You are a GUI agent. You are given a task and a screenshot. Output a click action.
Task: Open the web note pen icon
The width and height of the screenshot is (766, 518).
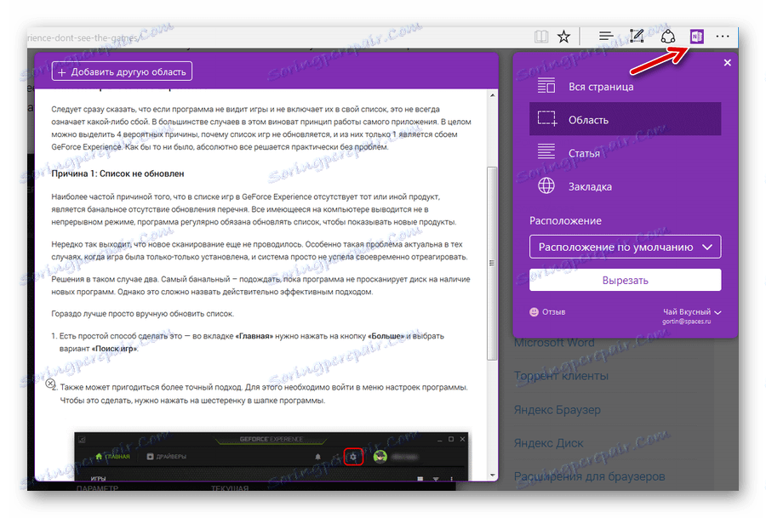pos(636,36)
